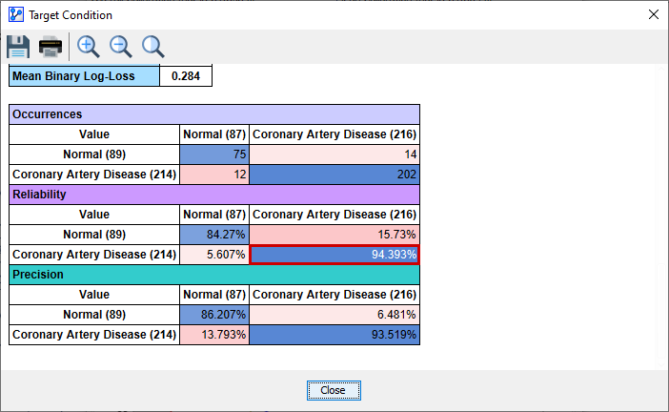Select precision cell 6.481%

click(x=334, y=315)
